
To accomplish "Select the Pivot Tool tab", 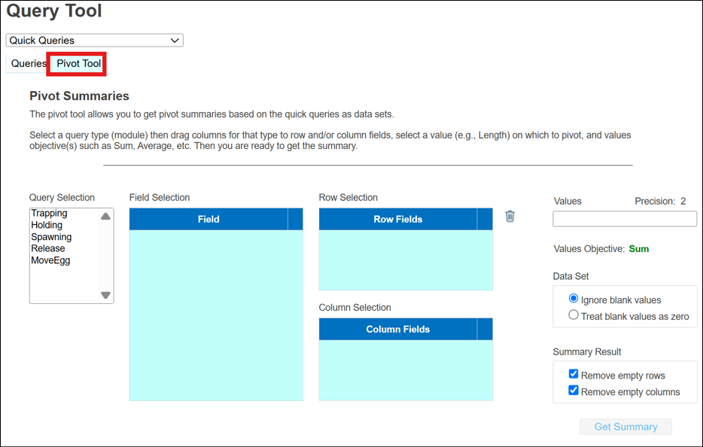I will [78, 64].
